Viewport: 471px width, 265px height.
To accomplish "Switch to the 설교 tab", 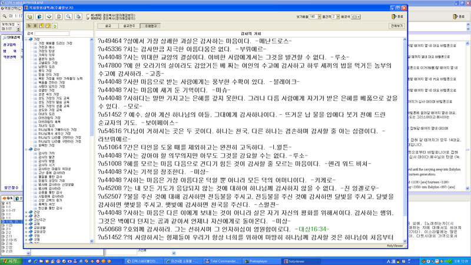I will tap(108, 26).
